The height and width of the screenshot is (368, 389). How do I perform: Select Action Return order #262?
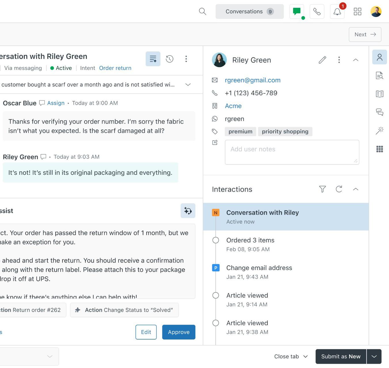pos(33,310)
